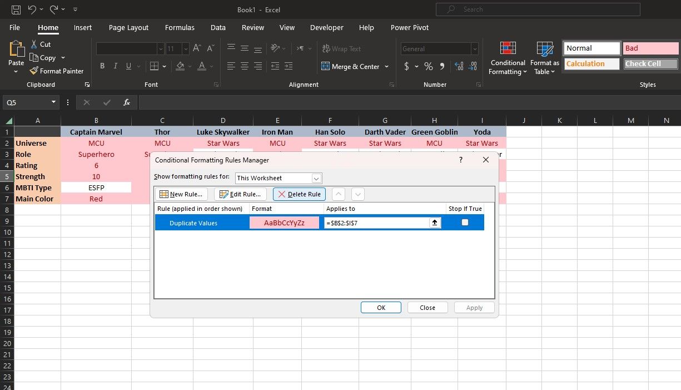Click the New Rule button

181,194
